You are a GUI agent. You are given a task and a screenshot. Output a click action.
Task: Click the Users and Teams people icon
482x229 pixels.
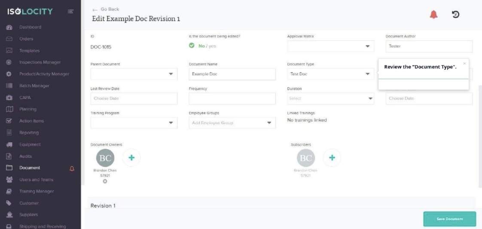point(9,180)
